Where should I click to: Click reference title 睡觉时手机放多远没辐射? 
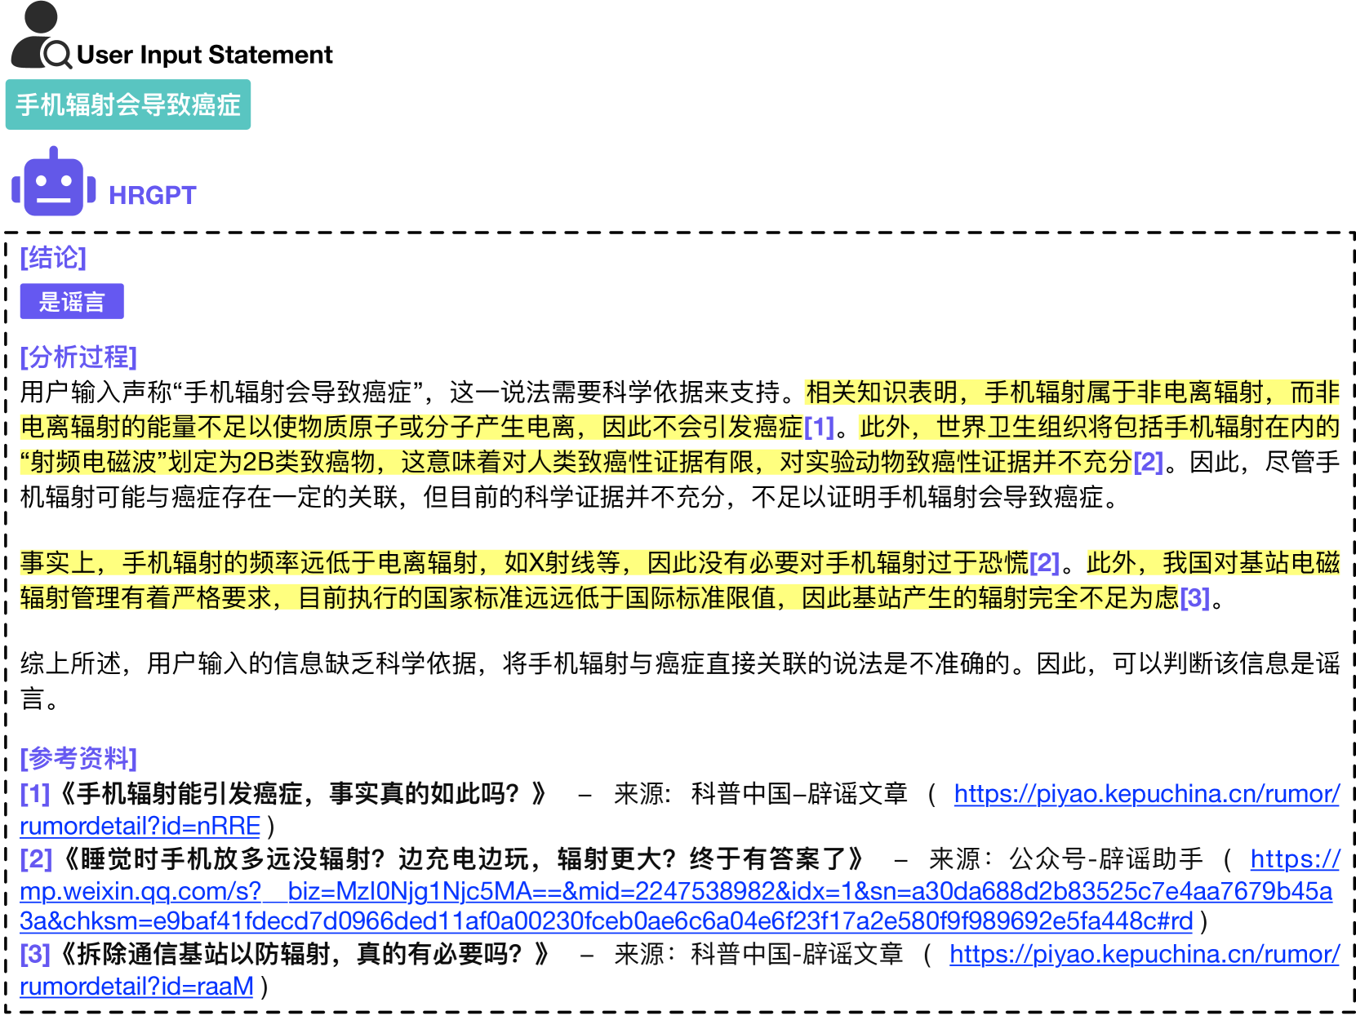pyautogui.click(x=462, y=858)
